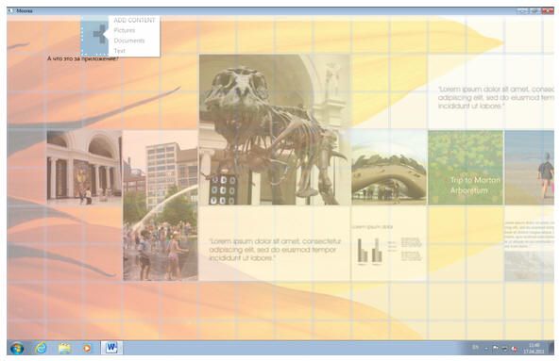Select the bar chart tile
The width and height of the screenshot is (560, 361).
pyautogui.click(x=389, y=243)
